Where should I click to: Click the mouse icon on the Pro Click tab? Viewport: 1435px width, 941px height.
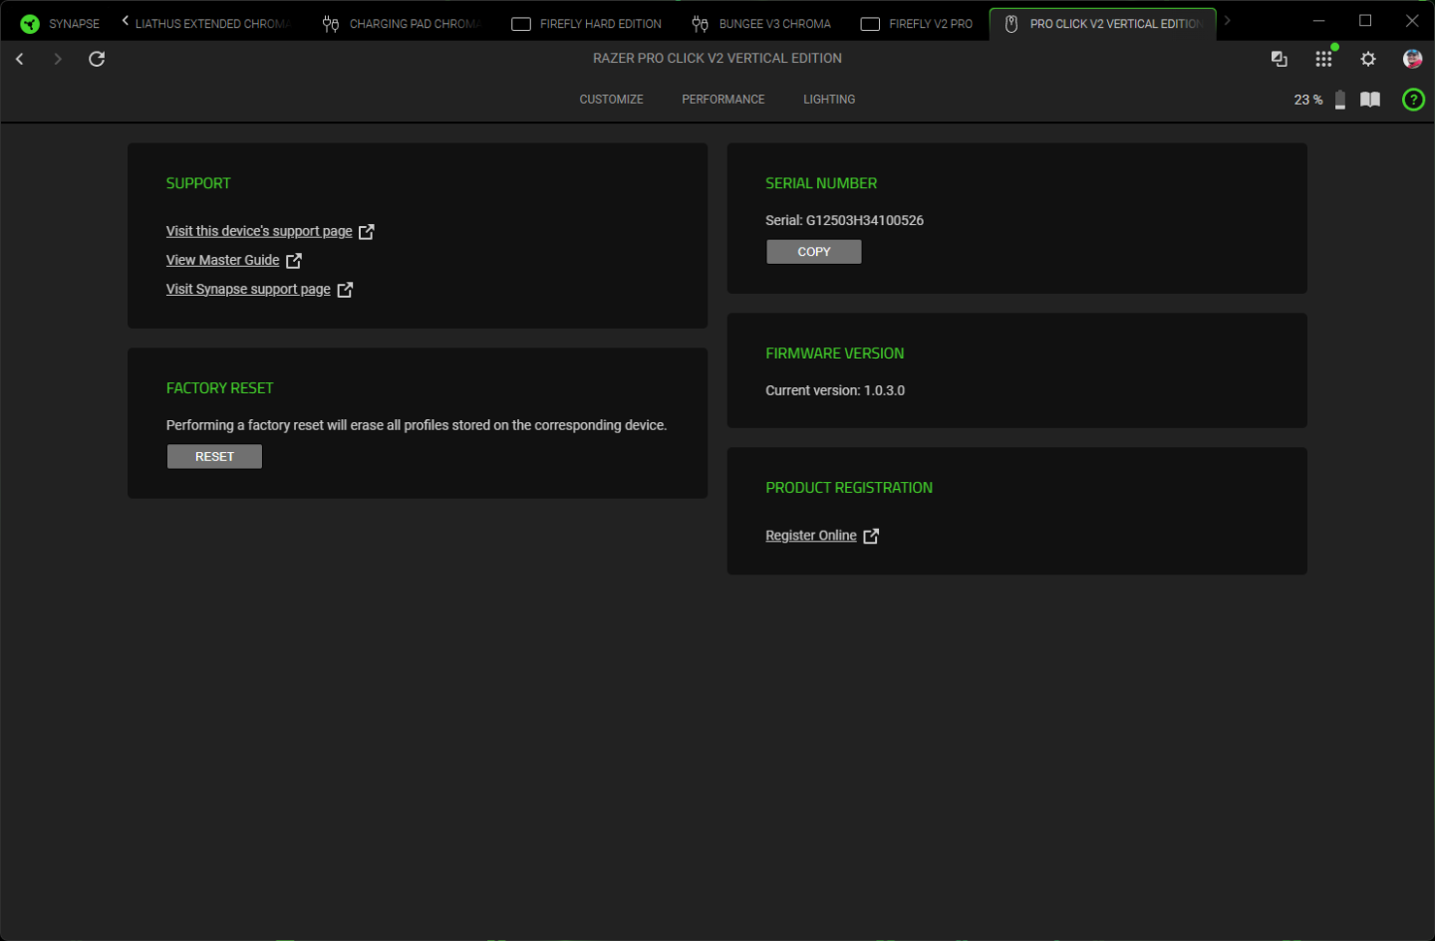point(1011,24)
